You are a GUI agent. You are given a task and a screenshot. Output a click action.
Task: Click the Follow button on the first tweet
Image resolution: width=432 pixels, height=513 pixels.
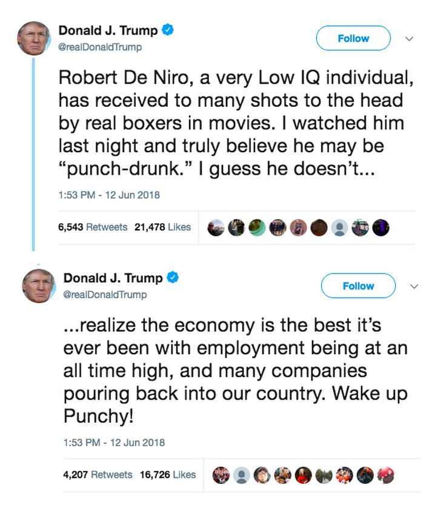[x=353, y=38]
